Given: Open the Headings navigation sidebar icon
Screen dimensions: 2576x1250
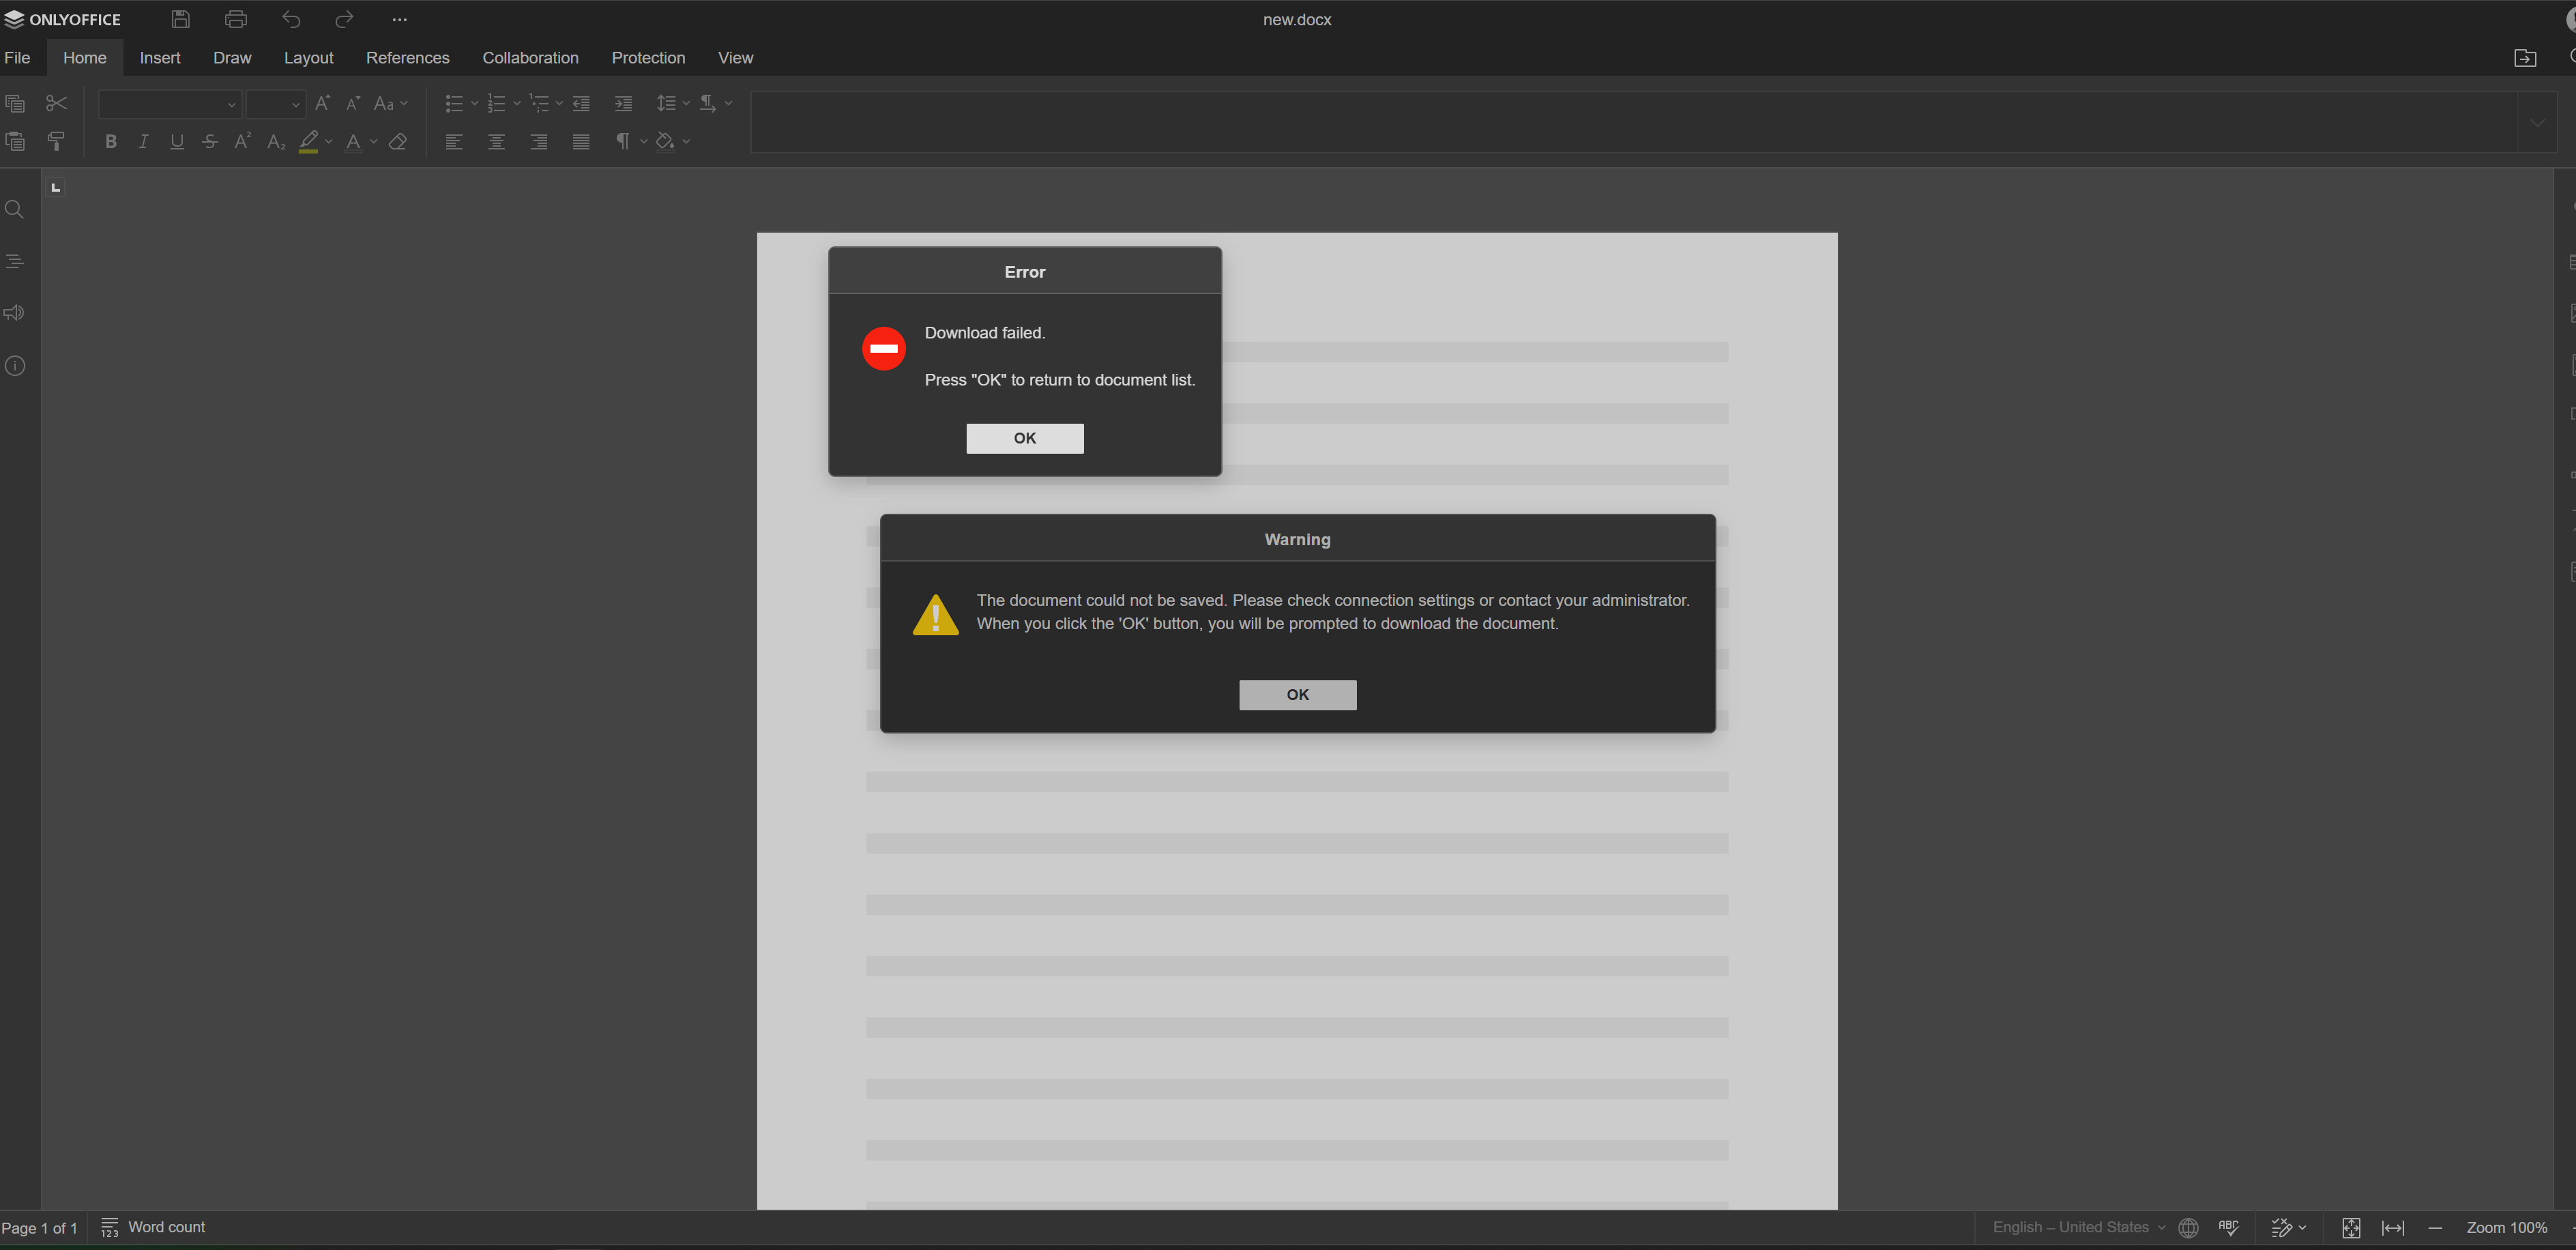Looking at the screenshot, I should [15, 261].
